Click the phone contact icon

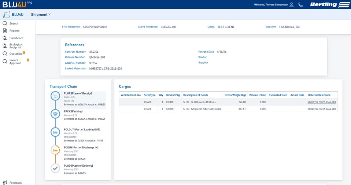coord(300,5)
